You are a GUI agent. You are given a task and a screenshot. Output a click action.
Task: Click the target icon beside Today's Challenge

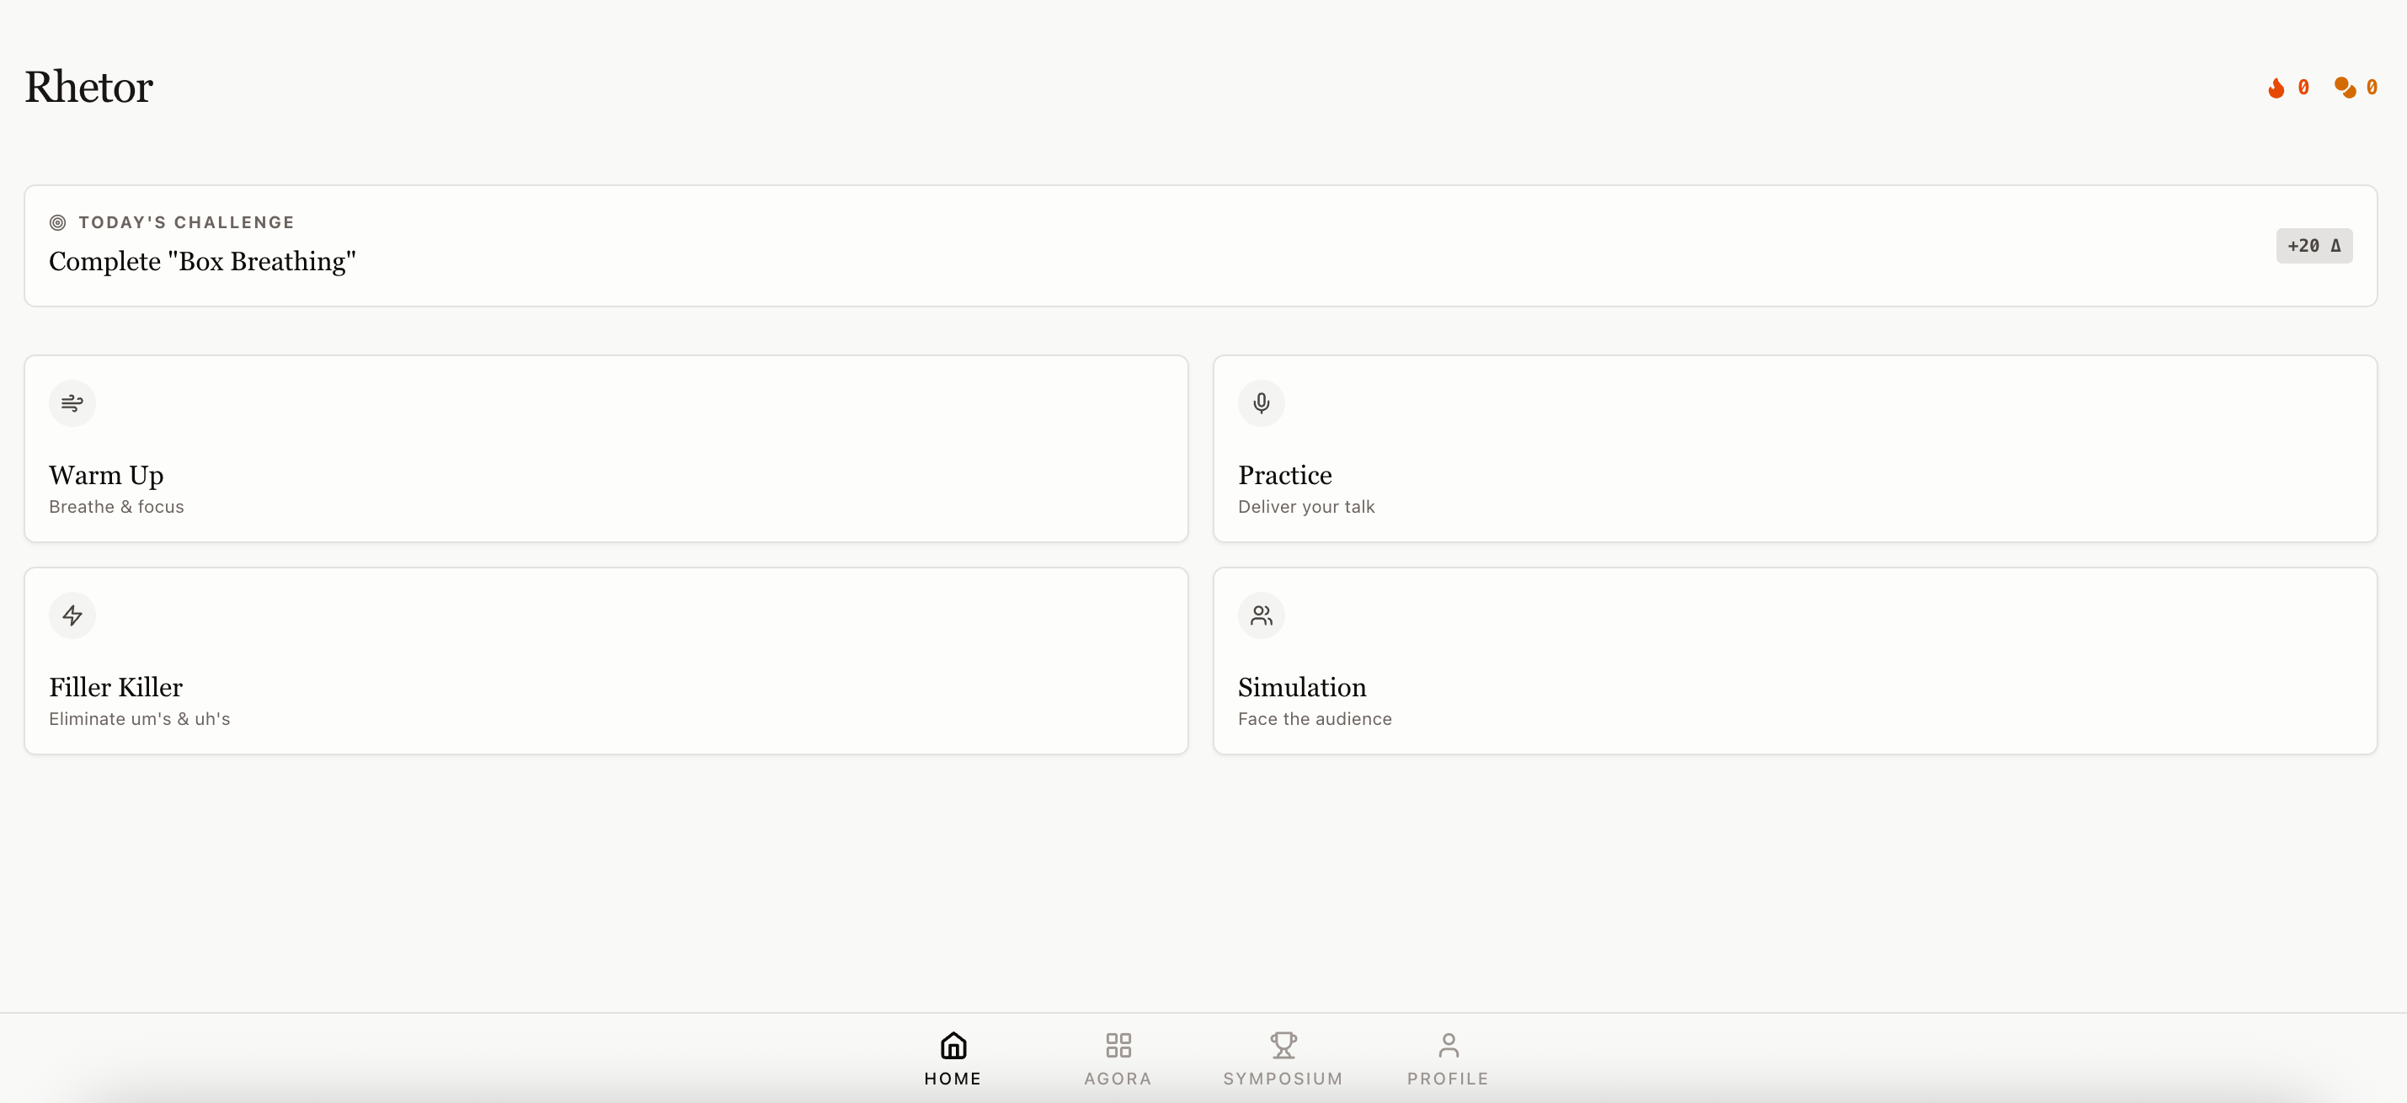click(58, 222)
